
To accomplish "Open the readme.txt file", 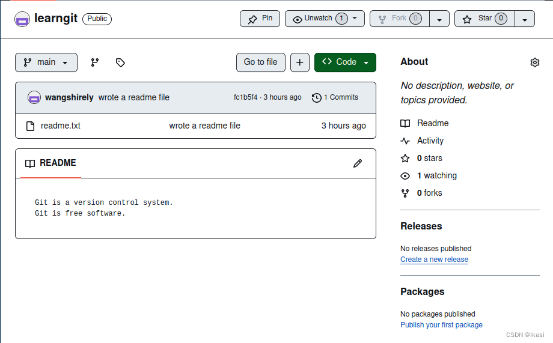I will pyautogui.click(x=61, y=126).
